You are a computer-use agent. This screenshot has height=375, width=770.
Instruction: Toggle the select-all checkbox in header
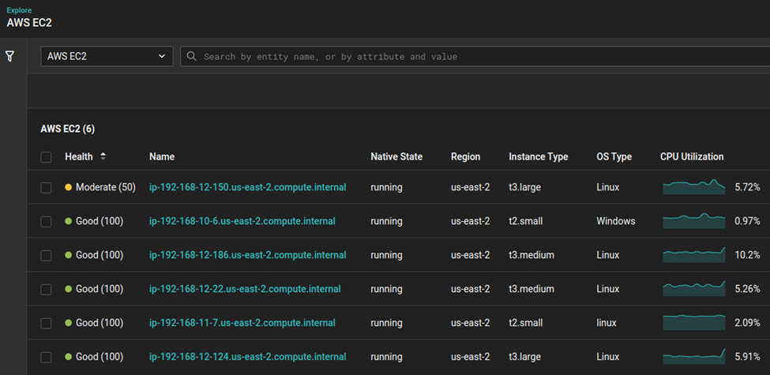(46, 157)
